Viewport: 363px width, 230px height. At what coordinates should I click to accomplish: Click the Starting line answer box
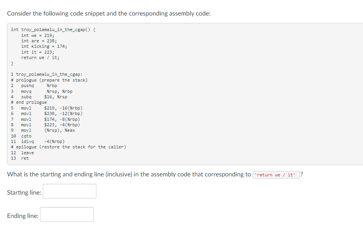70,191
